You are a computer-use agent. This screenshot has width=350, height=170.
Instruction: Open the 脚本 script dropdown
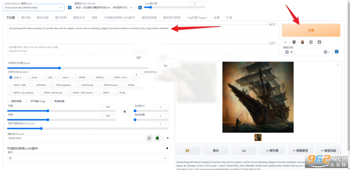(x=87, y=158)
